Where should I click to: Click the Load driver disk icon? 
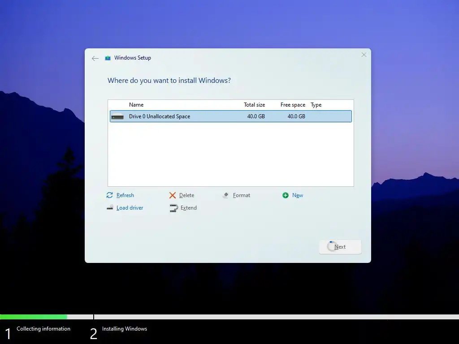click(110, 208)
